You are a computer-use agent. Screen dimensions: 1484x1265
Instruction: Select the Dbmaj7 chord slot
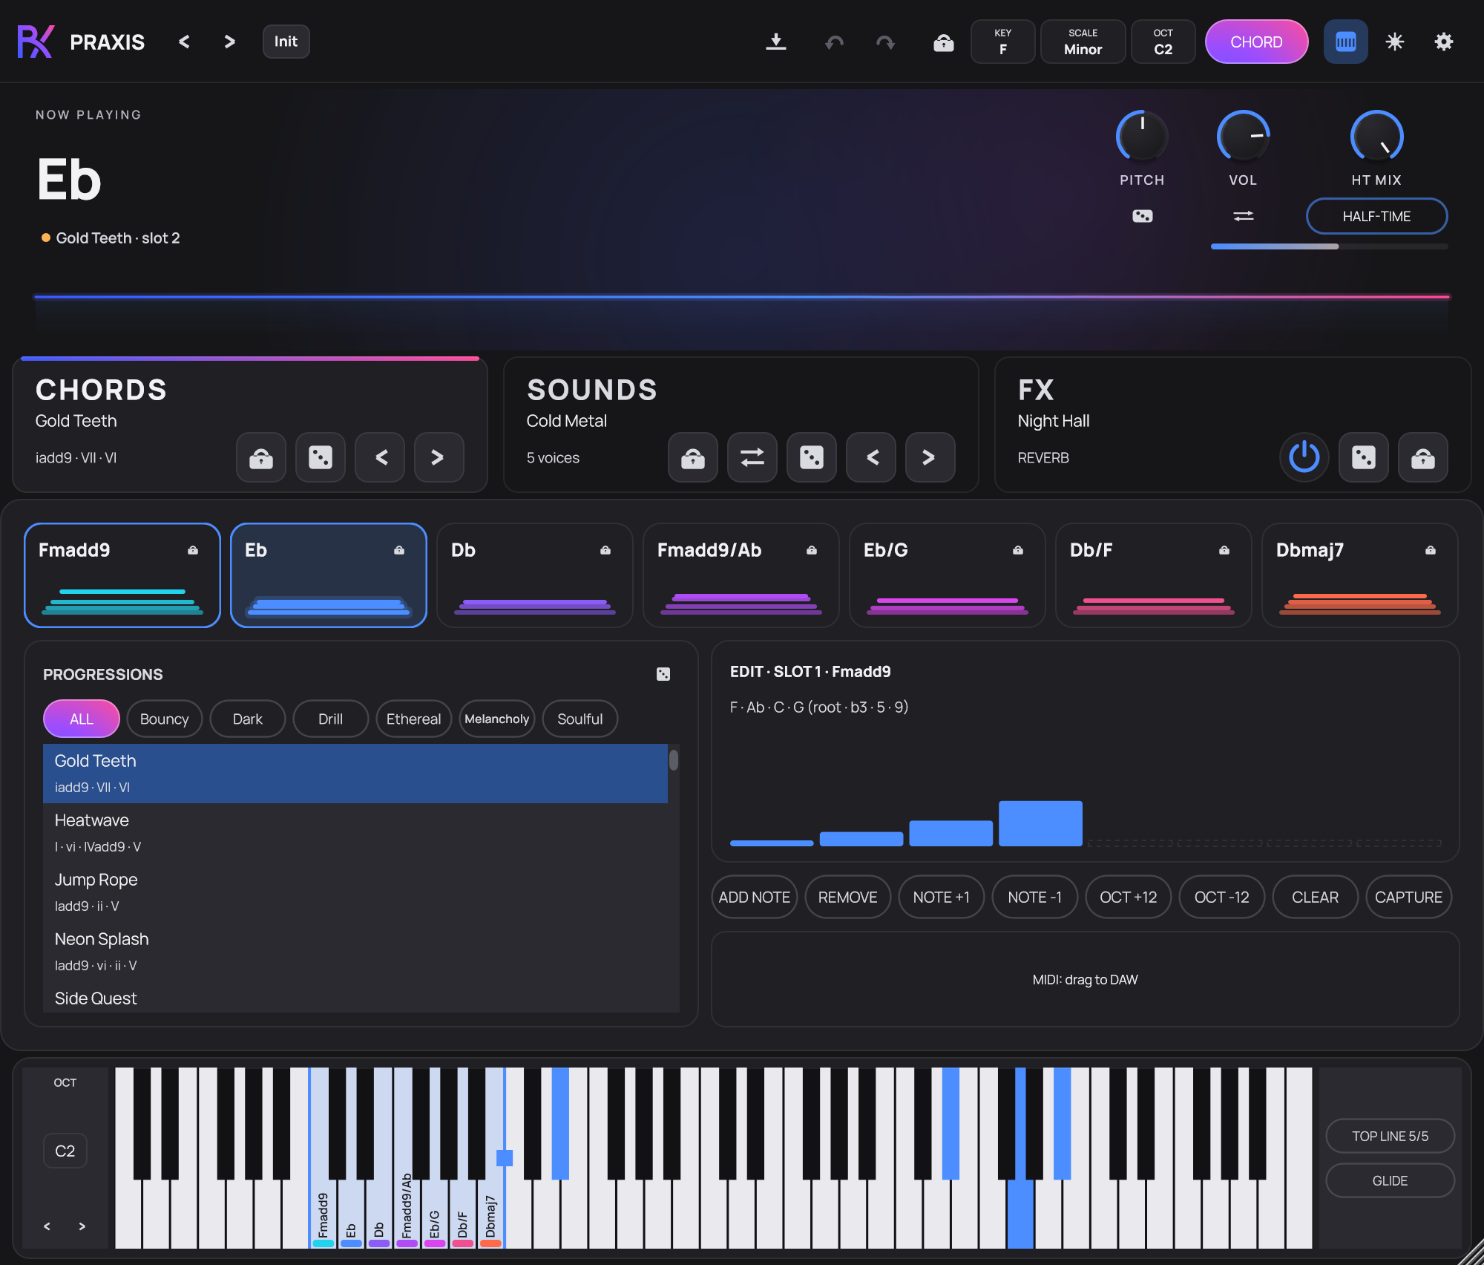[1360, 575]
